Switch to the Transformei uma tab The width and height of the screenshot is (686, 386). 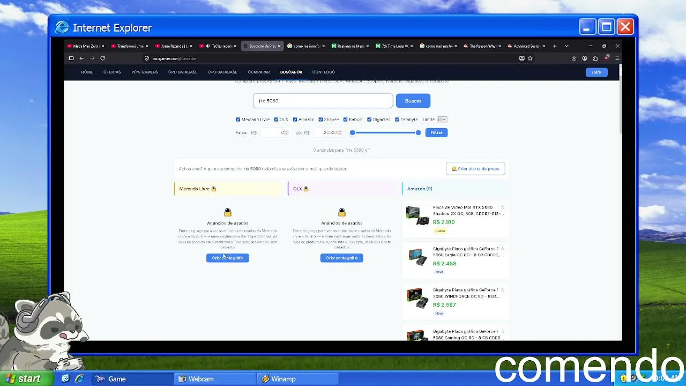tap(129, 46)
